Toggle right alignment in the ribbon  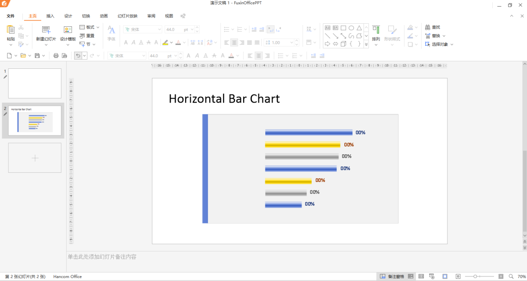coord(242,43)
